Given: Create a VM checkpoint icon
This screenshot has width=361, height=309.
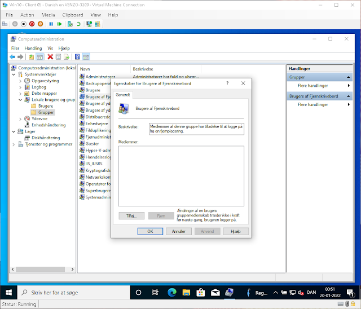Looking at the screenshot, I should pos(70,24).
